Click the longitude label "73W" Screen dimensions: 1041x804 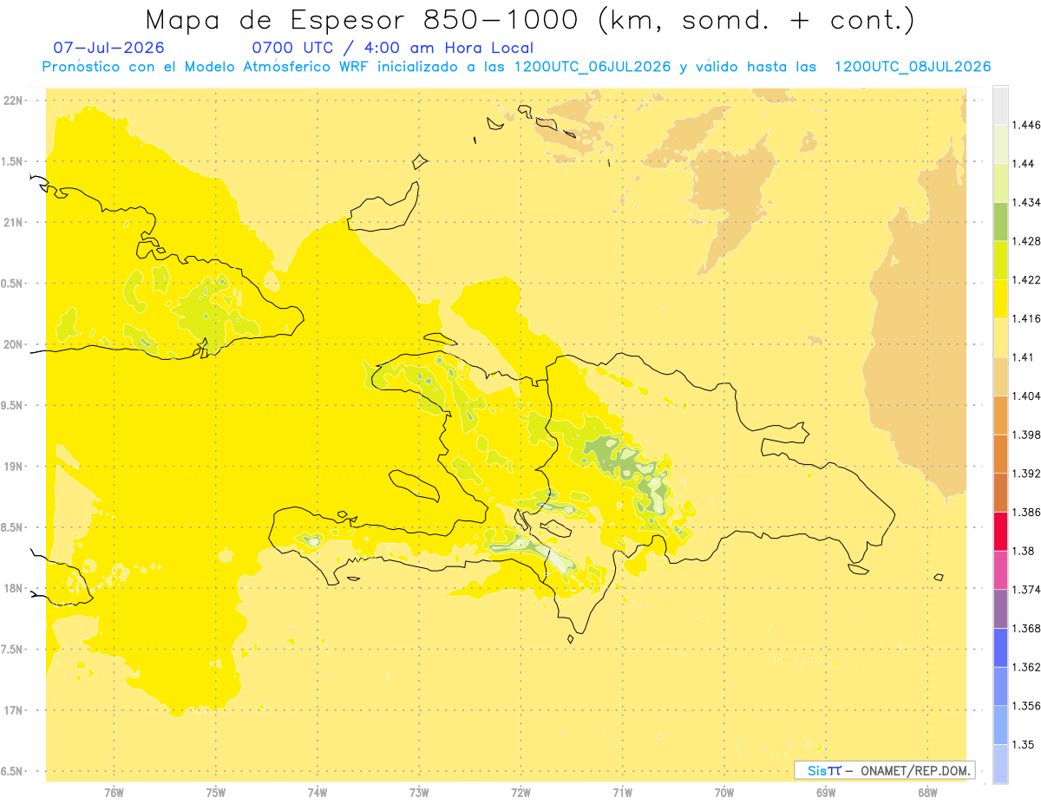point(419,793)
